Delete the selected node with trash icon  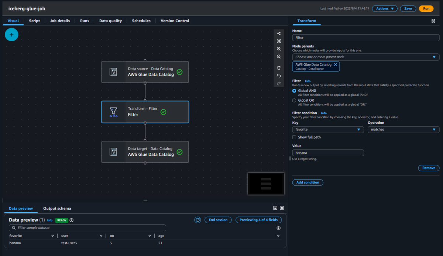(x=279, y=68)
